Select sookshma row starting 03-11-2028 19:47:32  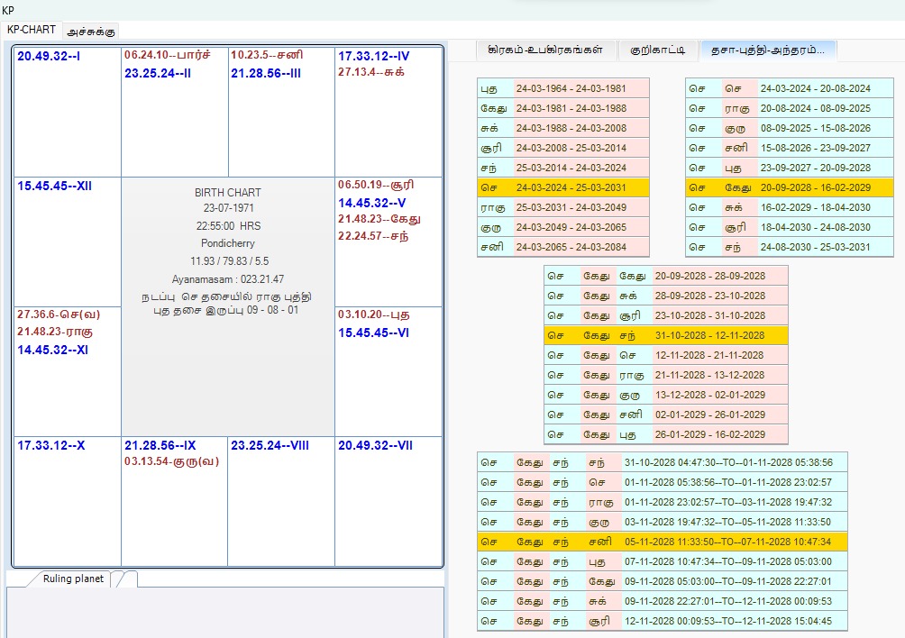pos(663,522)
